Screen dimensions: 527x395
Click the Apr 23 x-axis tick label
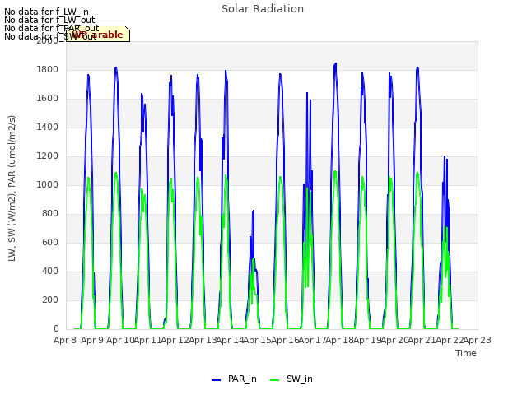(477, 340)
